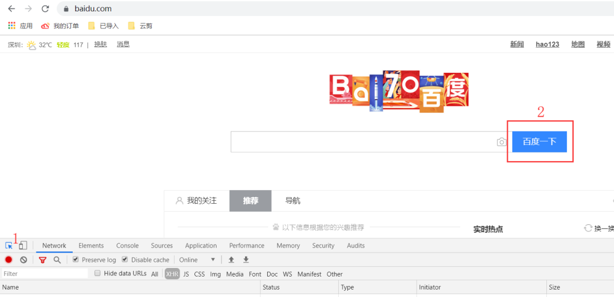This screenshot has width=614, height=297.
Task: Open the 已导入 bookmark folder
Action: (x=103, y=26)
